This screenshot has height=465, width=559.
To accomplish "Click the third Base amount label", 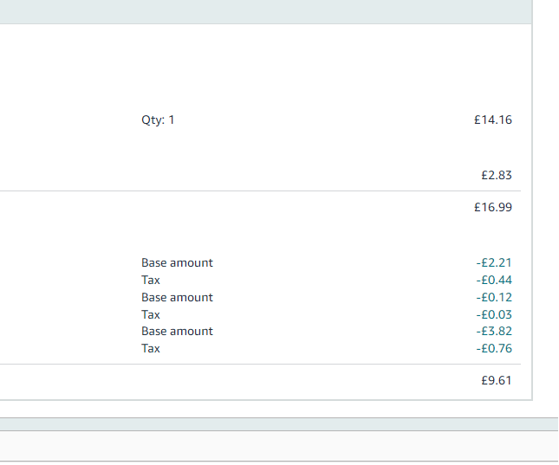I will 177,331.
